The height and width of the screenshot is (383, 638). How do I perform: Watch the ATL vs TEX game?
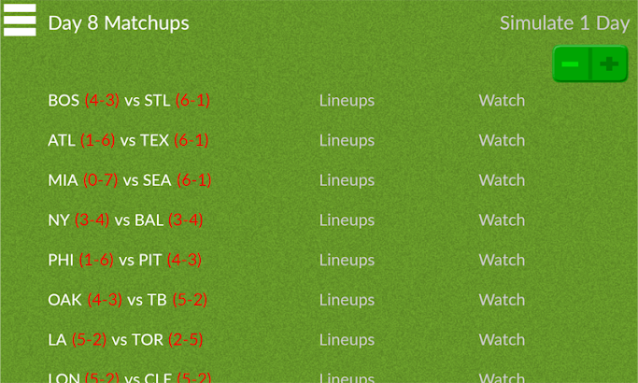(502, 140)
